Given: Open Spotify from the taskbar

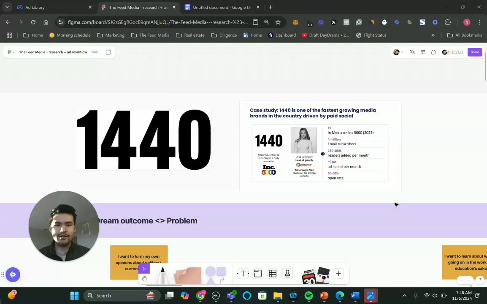Looking at the screenshot, I should coord(309,296).
